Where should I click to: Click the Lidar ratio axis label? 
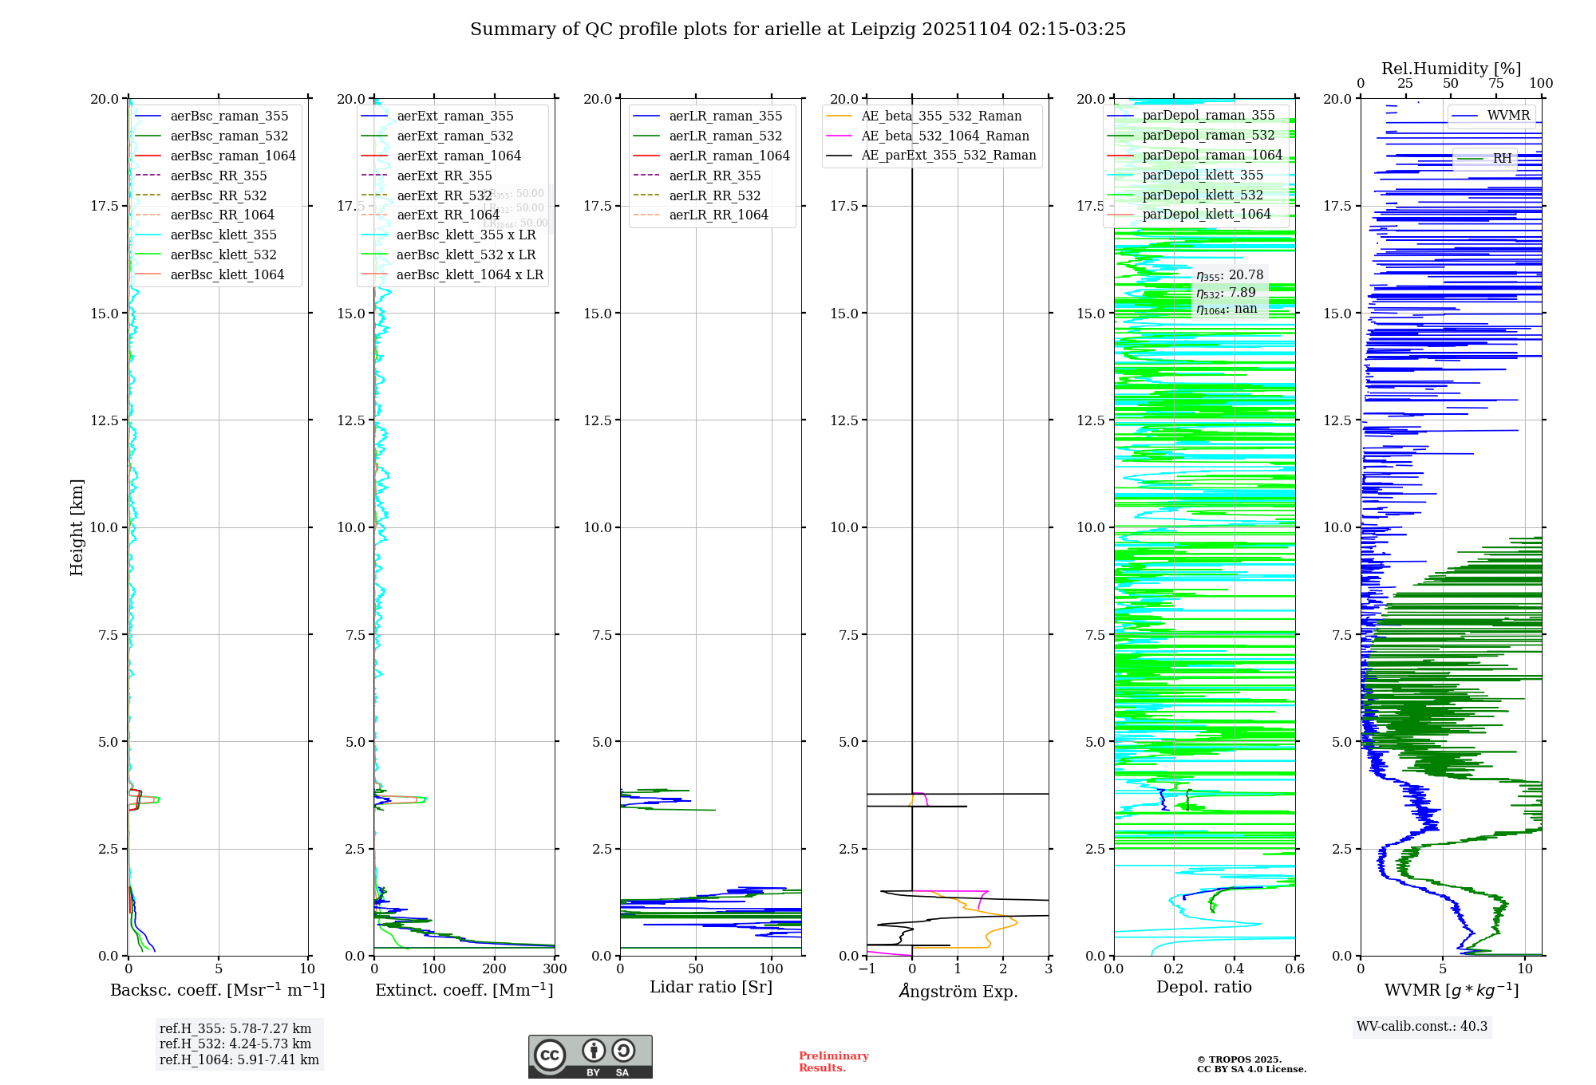(x=710, y=988)
